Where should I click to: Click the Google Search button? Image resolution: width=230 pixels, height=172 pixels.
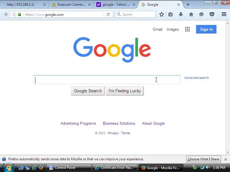[x=88, y=91]
